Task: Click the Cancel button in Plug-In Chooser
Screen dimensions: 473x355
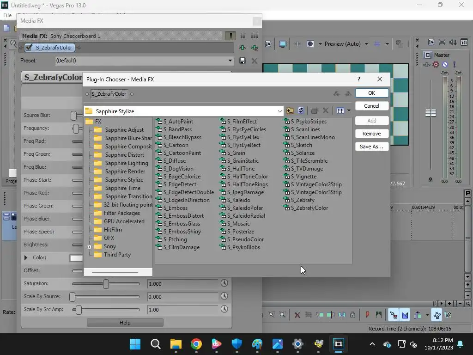Action: (372, 106)
